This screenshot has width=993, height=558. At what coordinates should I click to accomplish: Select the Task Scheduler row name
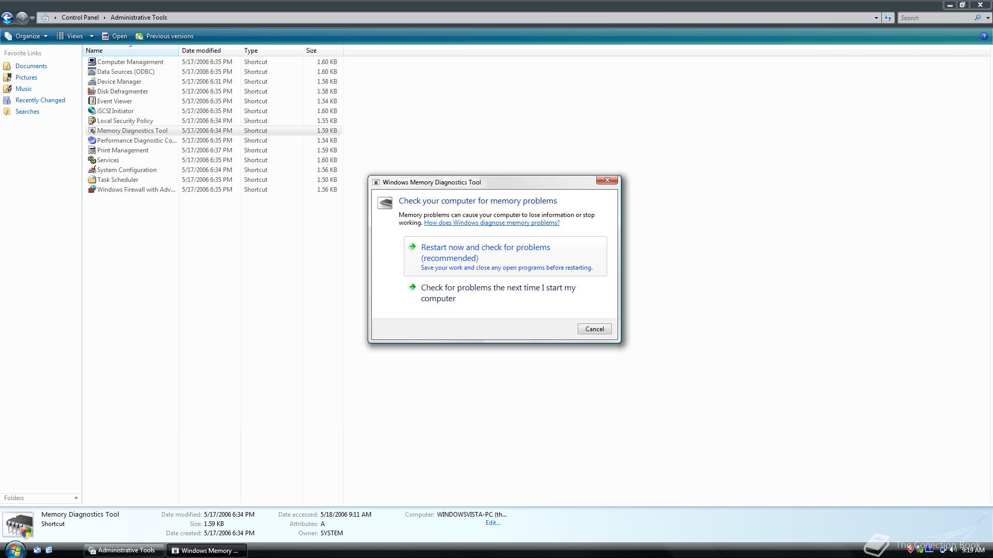coord(117,179)
